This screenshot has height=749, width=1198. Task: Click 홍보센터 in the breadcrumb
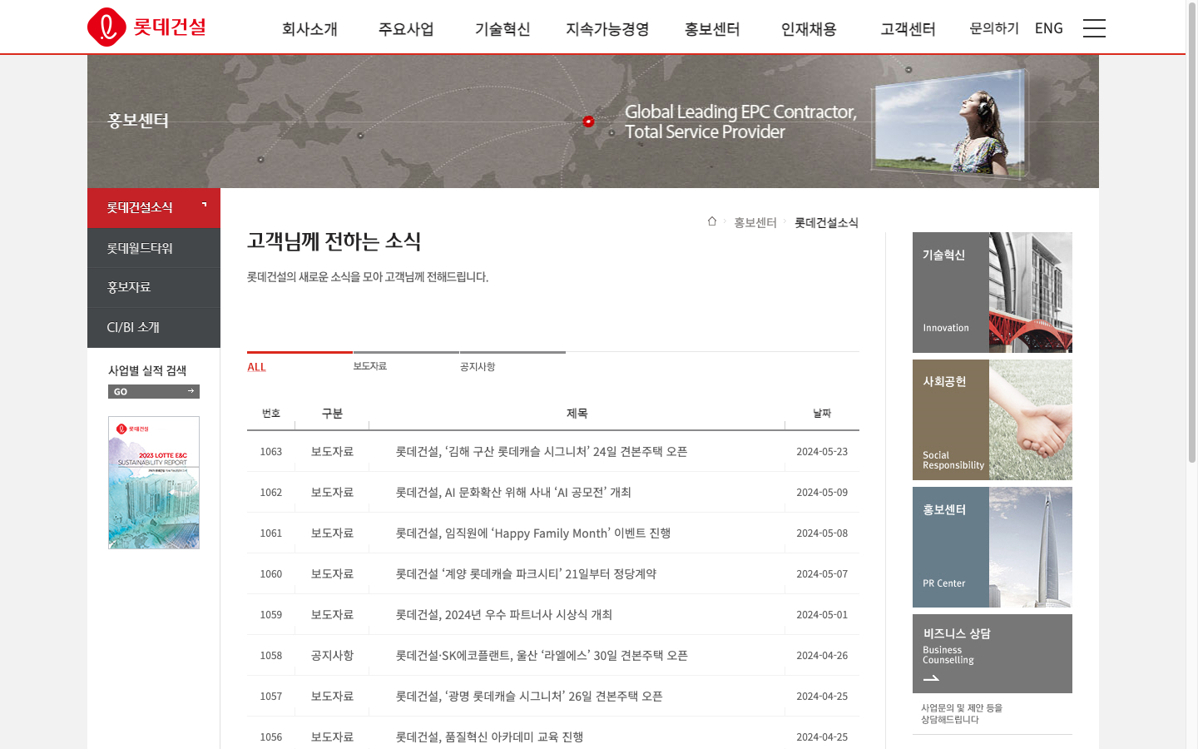pyautogui.click(x=755, y=222)
